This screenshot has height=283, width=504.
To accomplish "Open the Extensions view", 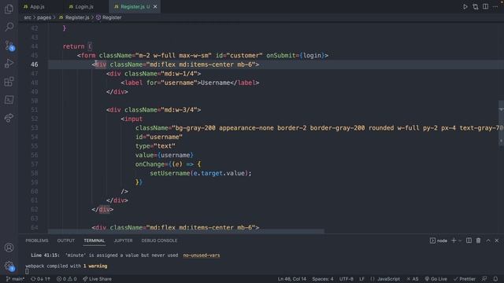I will pos(9,82).
